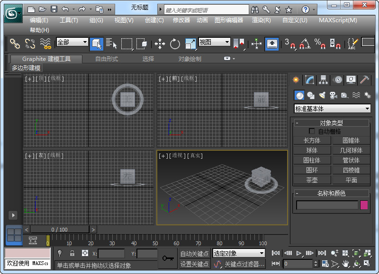
Task: Open the Modify command panel
Action: pos(309,79)
